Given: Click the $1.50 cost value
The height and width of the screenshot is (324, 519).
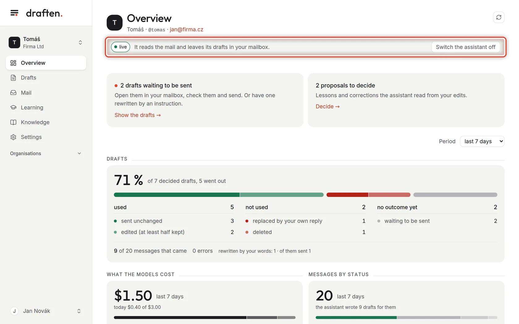Looking at the screenshot, I should point(133,296).
